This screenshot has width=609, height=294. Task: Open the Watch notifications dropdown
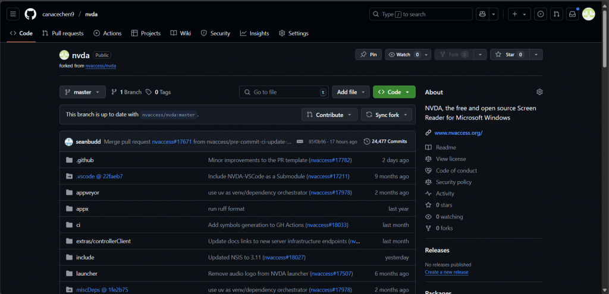coord(408,55)
